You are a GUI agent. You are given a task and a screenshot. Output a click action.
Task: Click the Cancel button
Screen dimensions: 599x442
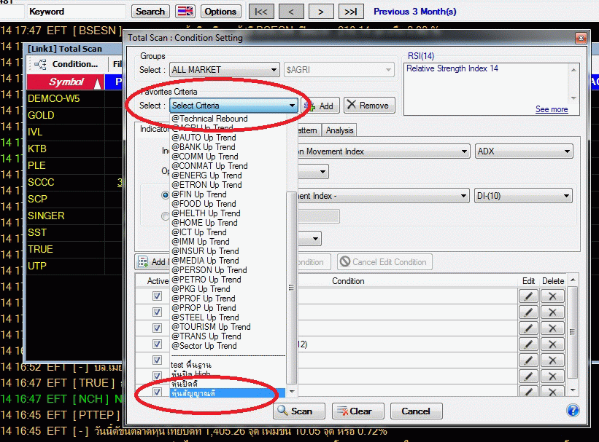(416, 411)
